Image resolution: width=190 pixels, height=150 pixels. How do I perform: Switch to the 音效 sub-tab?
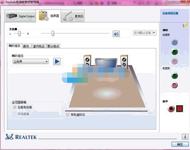(27, 46)
